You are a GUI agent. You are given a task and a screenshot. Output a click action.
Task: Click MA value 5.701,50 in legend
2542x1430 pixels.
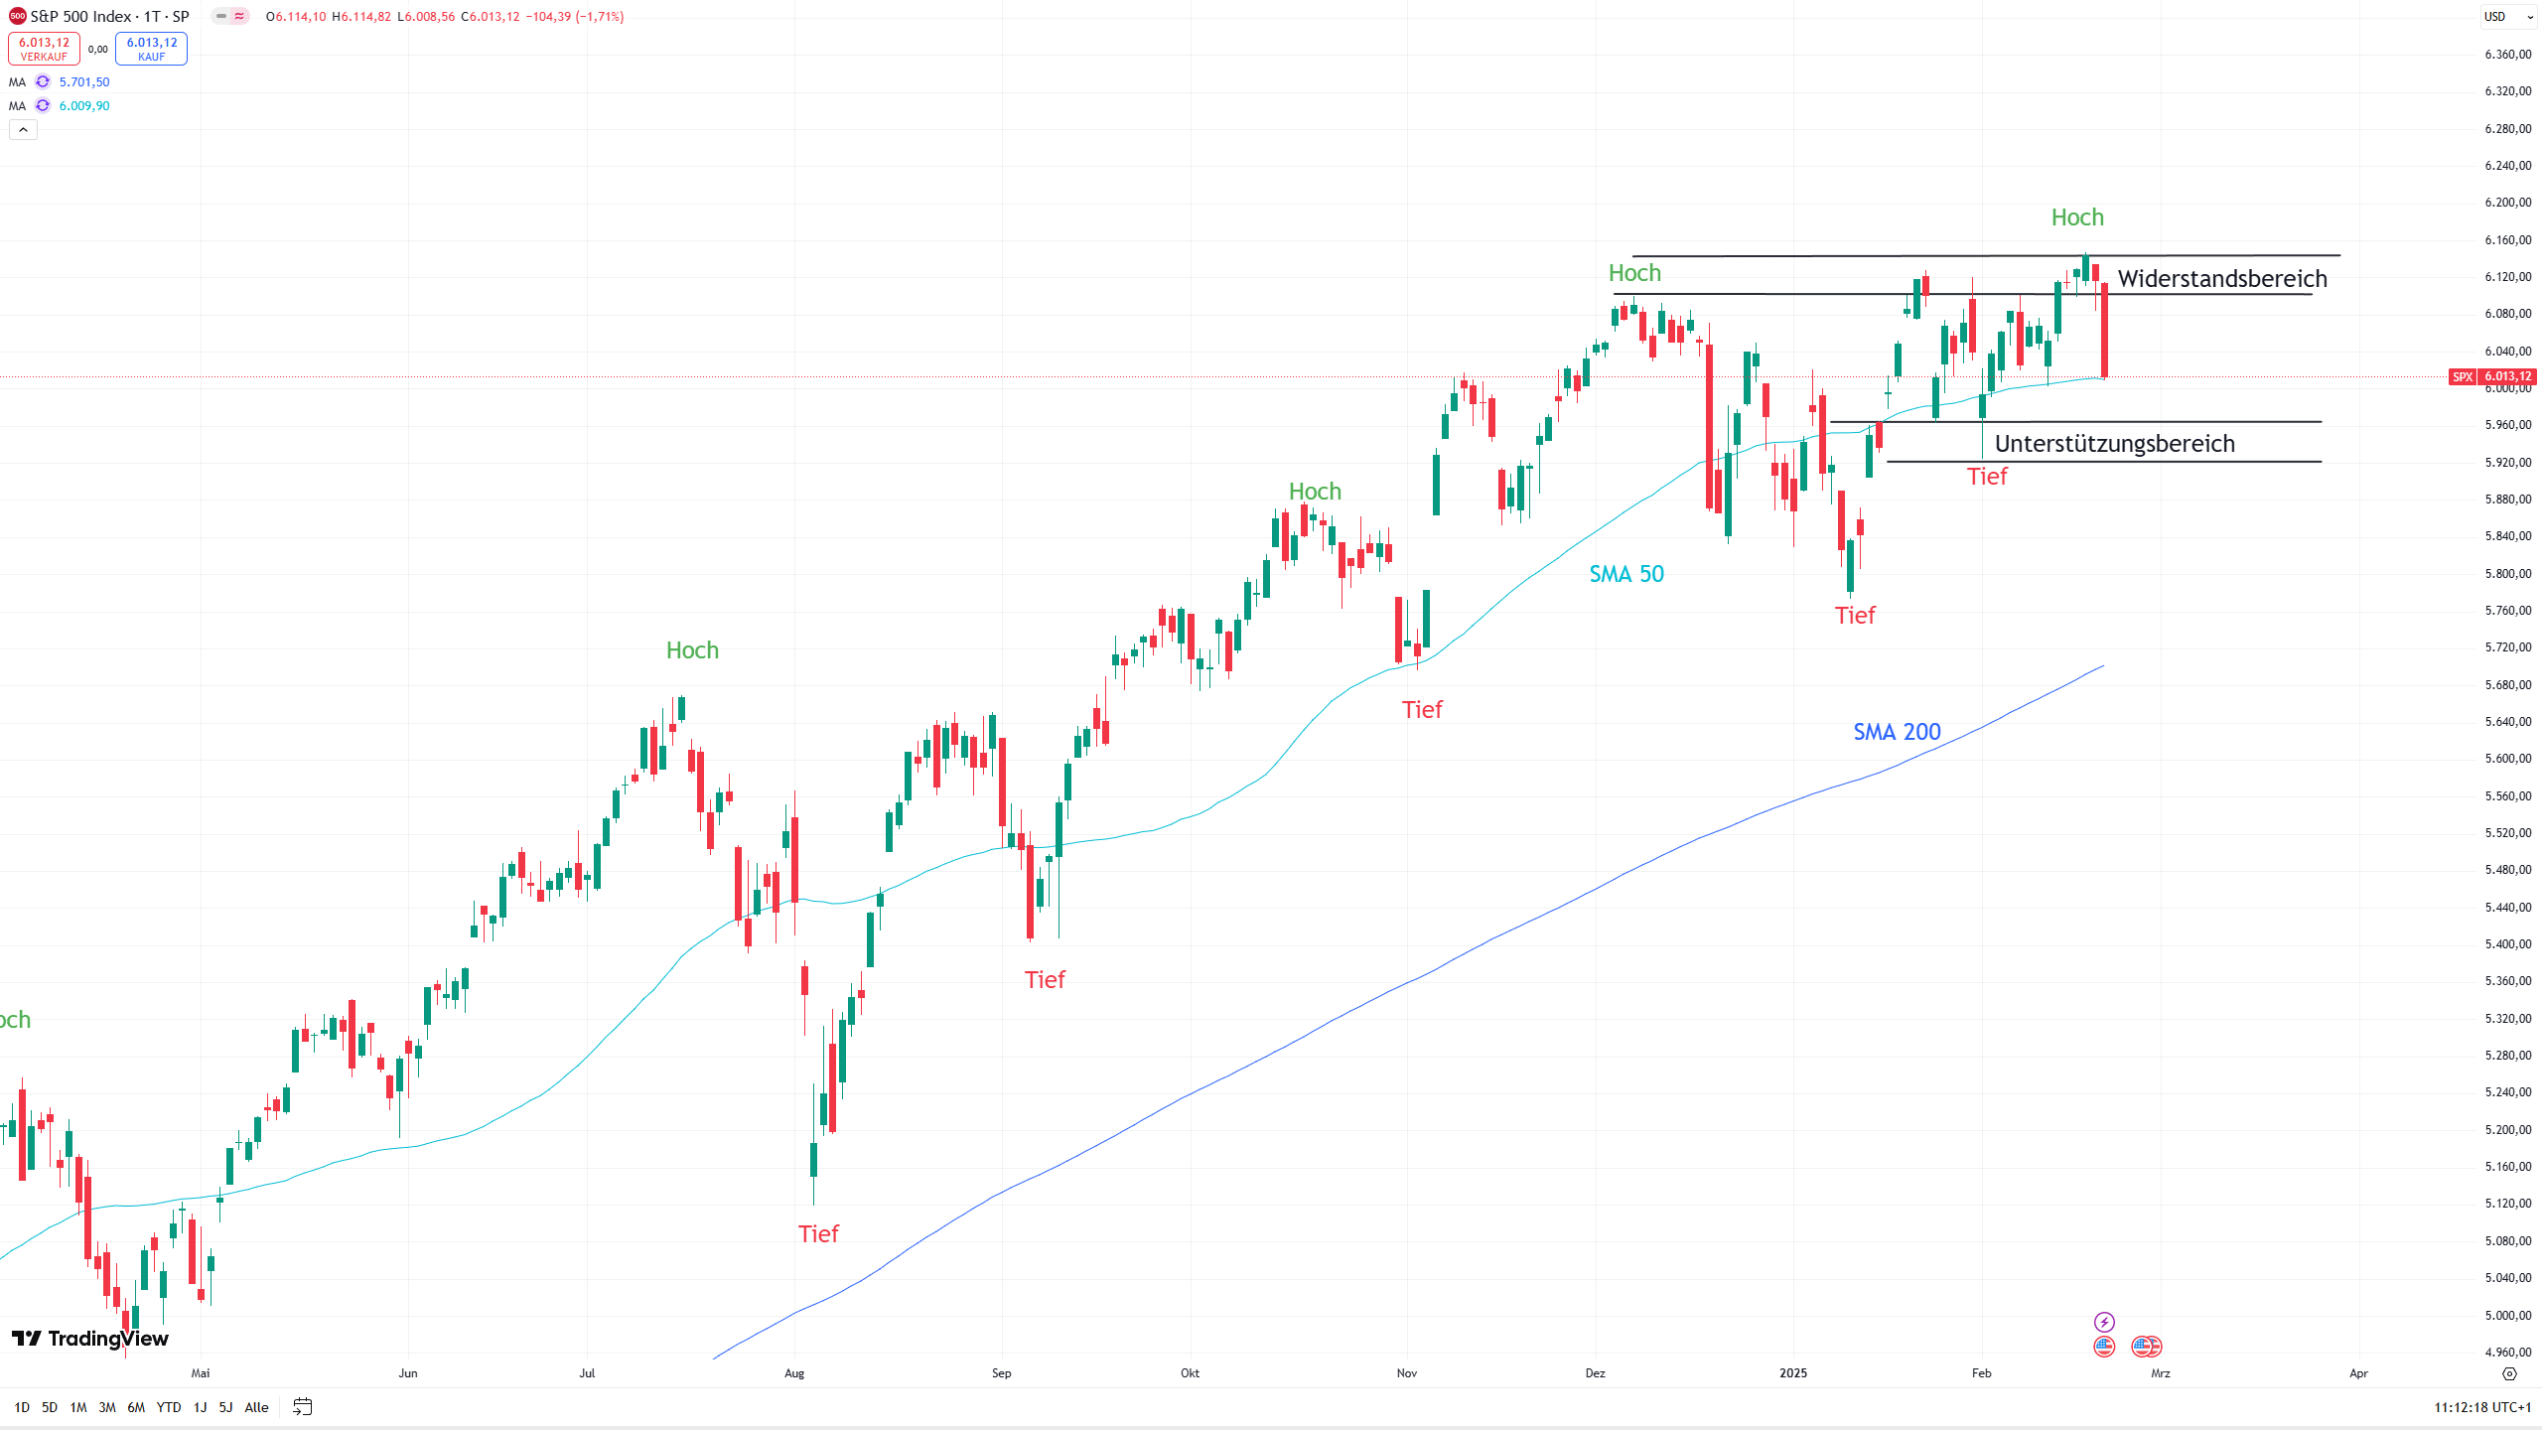click(84, 82)
